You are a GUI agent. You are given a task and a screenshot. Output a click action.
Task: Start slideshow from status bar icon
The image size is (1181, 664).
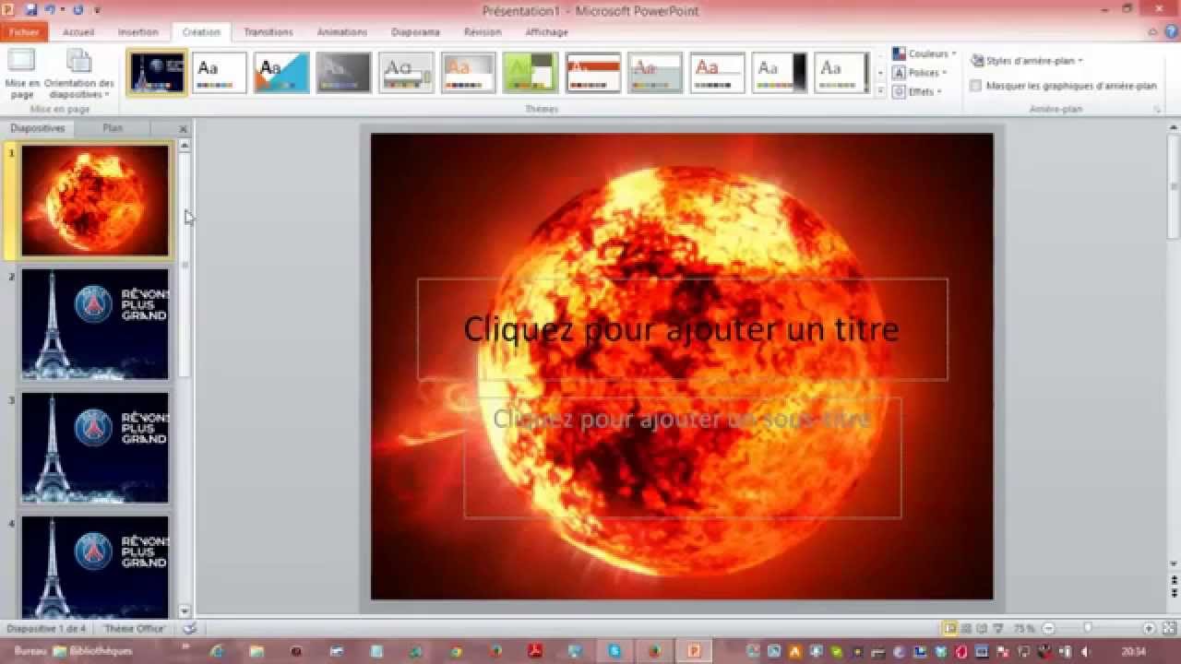click(x=996, y=628)
